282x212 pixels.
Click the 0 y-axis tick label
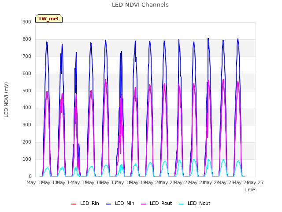pyautogui.click(x=30, y=176)
